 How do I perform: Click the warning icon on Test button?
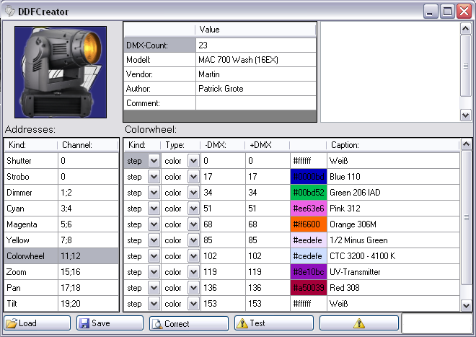242,323
